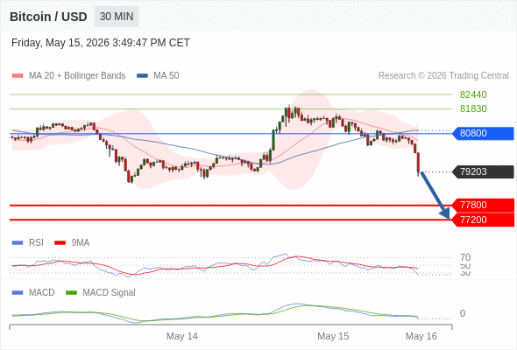Click the MA 20 + Bollinger Bands pink swatch
The width and height of the screenshot is (517, 350).
click(18, 76)
